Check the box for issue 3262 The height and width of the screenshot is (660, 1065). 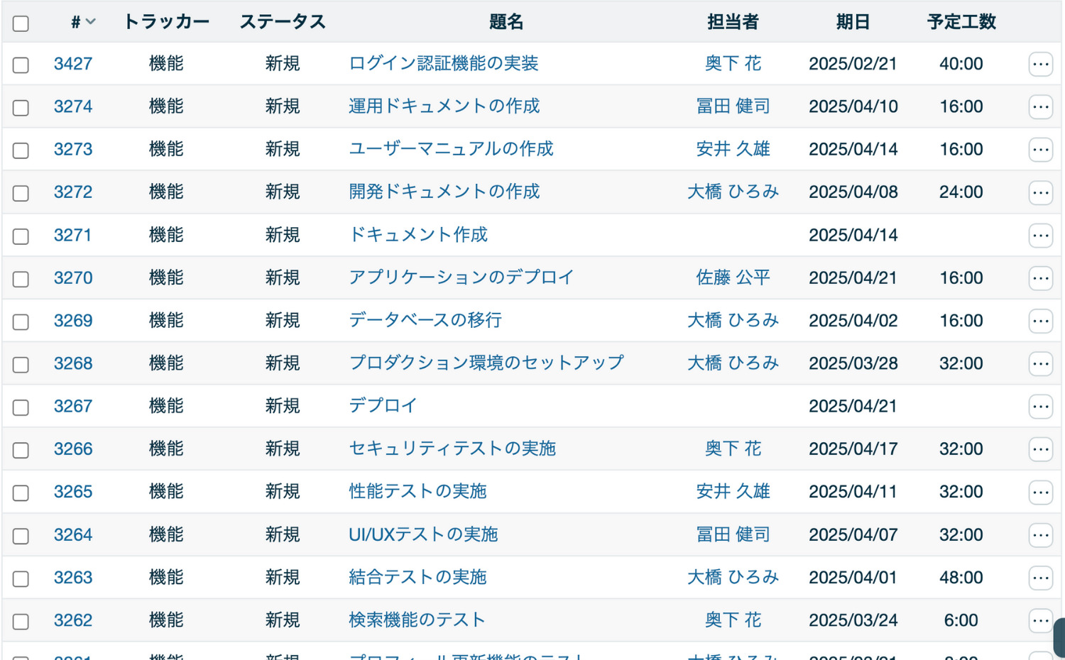pos(21,622)
